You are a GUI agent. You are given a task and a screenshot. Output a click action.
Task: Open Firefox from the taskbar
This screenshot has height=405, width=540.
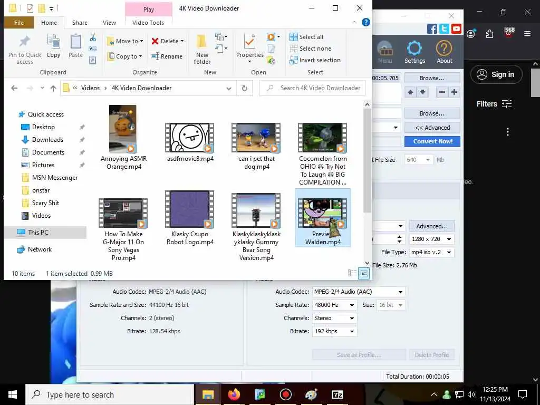click(234, 394)
